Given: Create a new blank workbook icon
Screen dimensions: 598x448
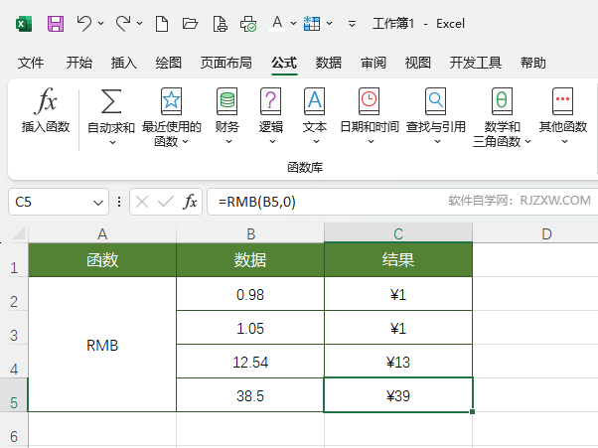Looking at the screenshot, I should (162, 24).
